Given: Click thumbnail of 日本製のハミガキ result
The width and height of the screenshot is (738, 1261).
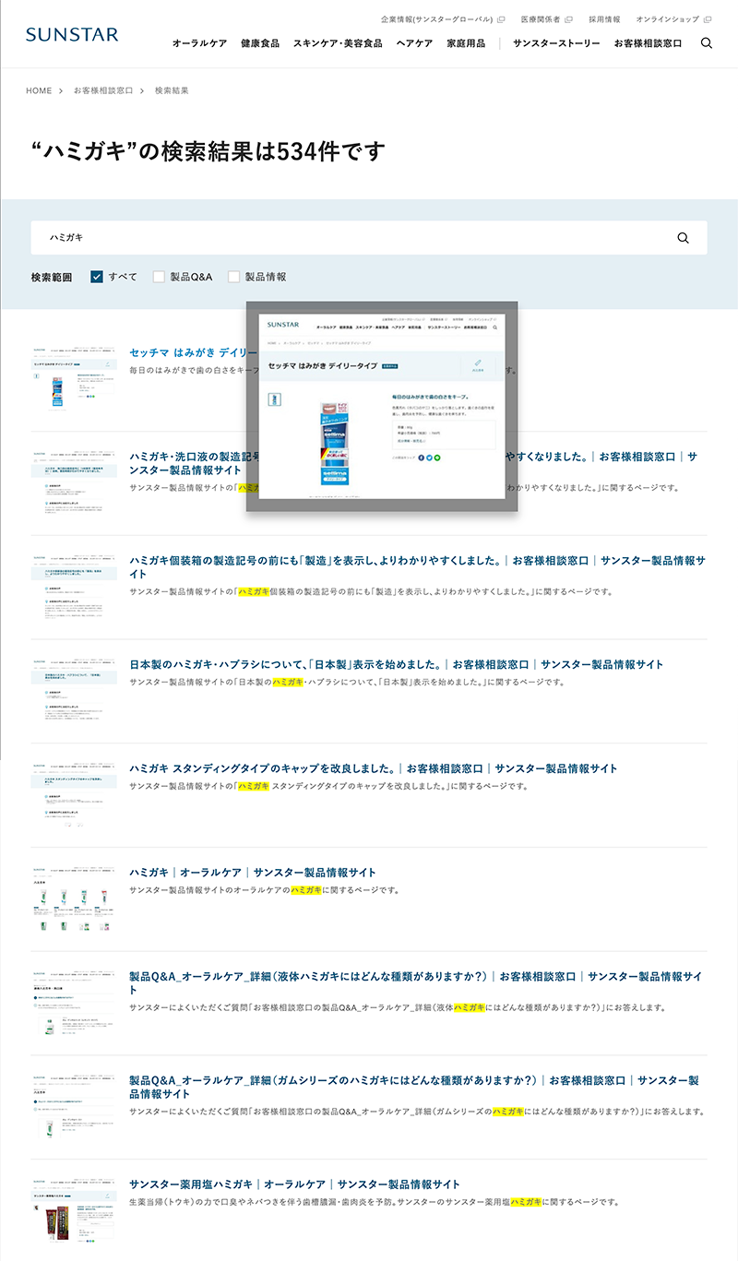Looking at the screenshot, I should coord(74,692).
